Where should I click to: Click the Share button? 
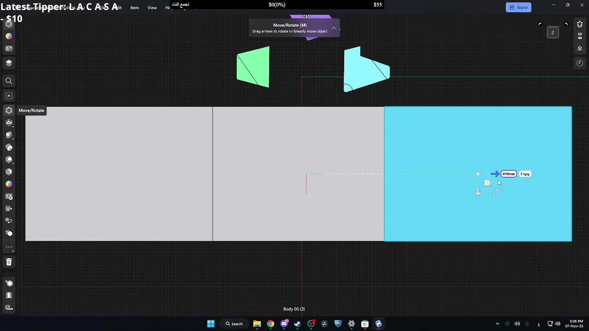pyautogui.click(x=518, y=7)
